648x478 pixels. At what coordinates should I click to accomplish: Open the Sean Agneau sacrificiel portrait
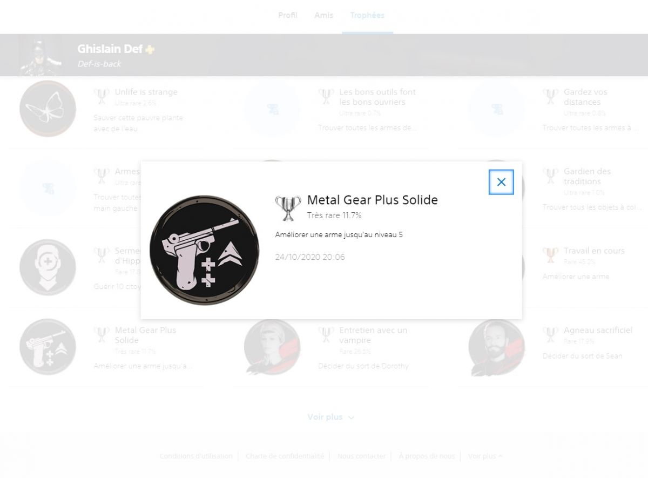click(x=497, y=347)
